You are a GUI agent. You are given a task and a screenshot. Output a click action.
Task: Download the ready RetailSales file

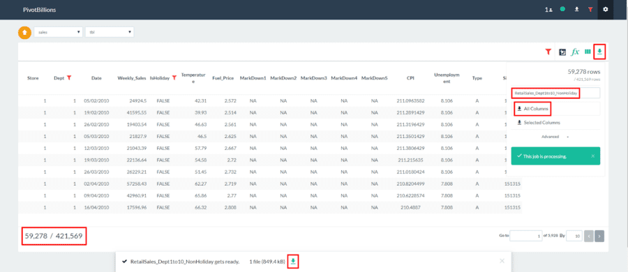(293, 261)
